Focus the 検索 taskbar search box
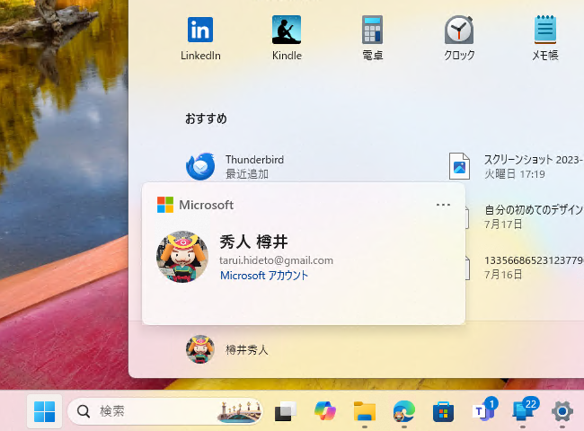Image resolution: width=584 pixels, height=431 pixels. click(165, 411)
